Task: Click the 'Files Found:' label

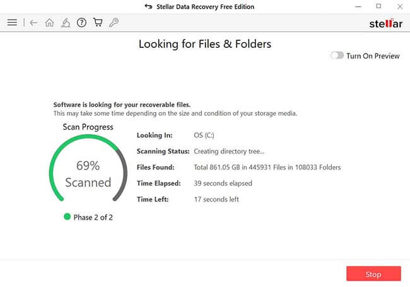Action: pyautogui.click(x=156, y=167)
